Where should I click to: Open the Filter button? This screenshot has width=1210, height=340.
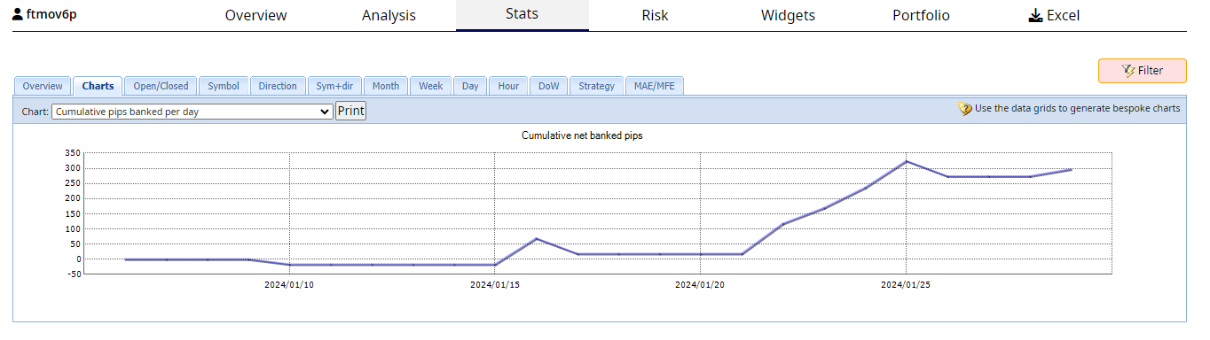pos(1143,71)
